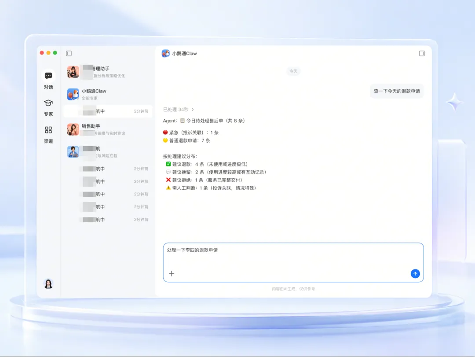The image size is (475, 357).
Task: Expand the 已处理 34秒 processing details
Action: [179, 110]
